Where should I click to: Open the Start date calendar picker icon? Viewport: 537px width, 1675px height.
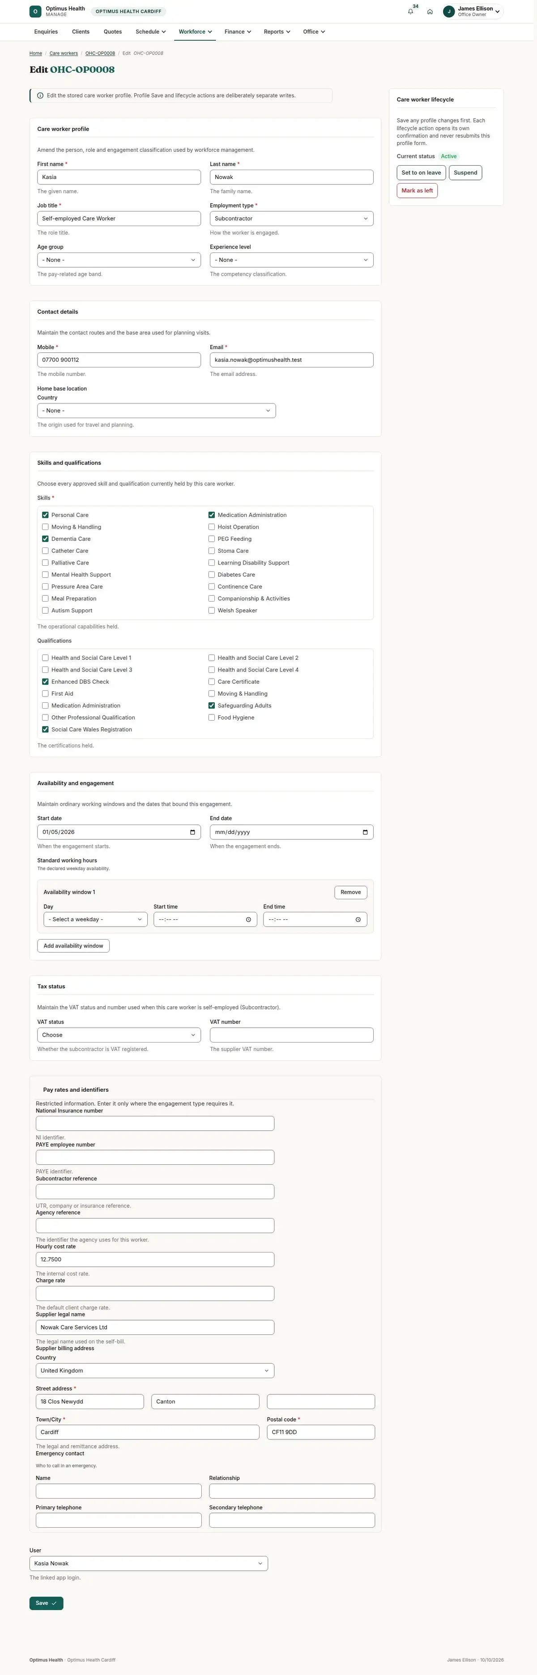click(192, 832)
